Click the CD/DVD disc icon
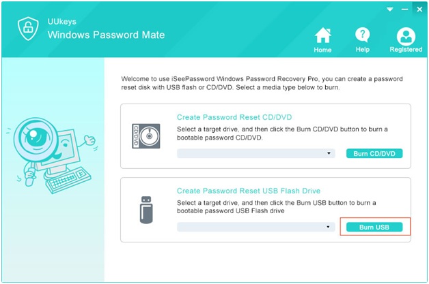429x284 pixels. click(x=146, y=136)
